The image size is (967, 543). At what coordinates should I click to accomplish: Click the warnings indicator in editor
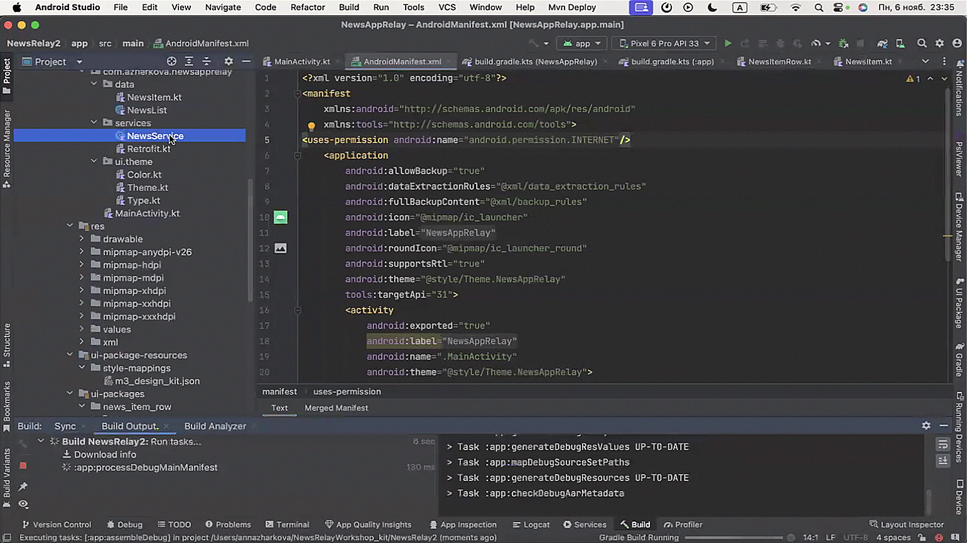pyautogui.click(x=913, y=78)
